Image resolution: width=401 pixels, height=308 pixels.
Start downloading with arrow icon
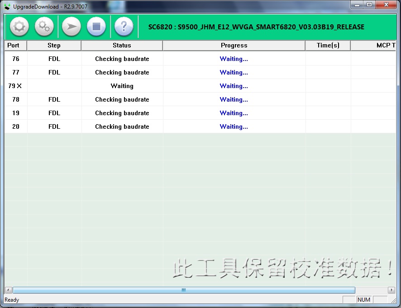point(72,27)
